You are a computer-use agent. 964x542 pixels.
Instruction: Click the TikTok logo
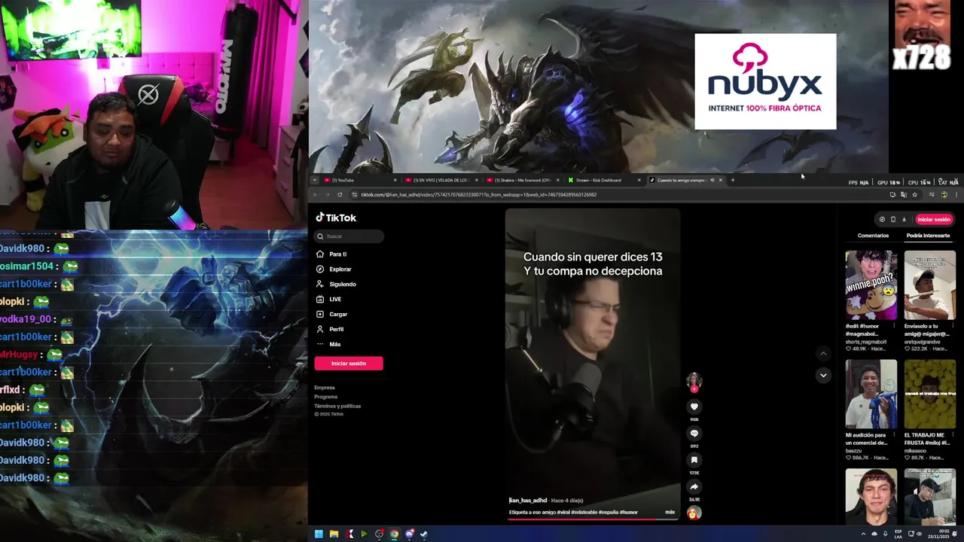336,218
